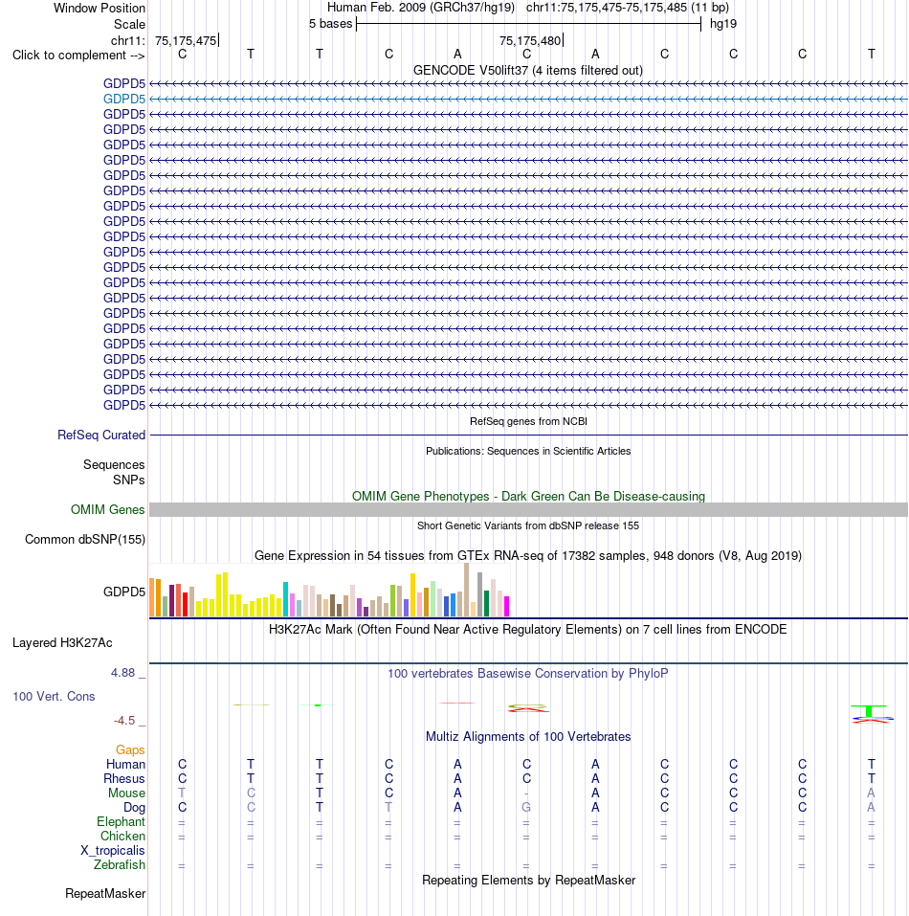909x916 pixels.
Task: Open 'Multiz Alignments of 100 Vertebrates' title
Action: tap(528, 737)
